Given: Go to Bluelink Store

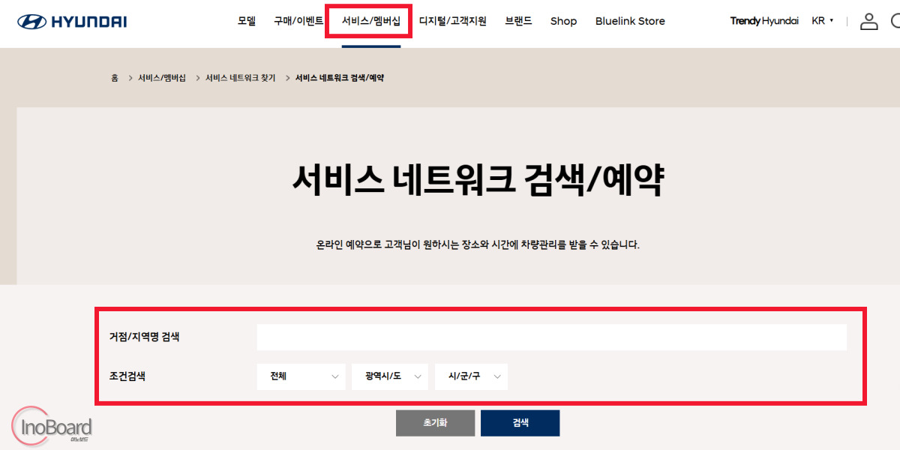Looking at the screenshot, I should point(630,21).
